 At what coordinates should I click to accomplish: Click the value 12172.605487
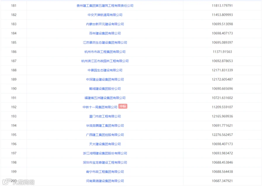coord(222,79)
